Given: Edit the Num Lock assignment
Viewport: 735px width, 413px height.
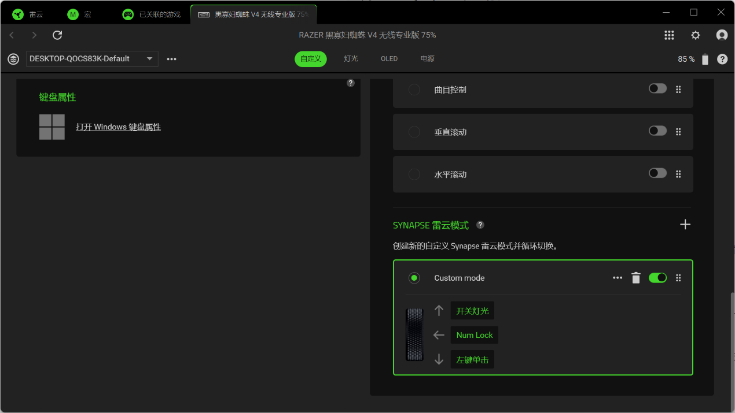Looking at the screenshot, I should (475, 335).
